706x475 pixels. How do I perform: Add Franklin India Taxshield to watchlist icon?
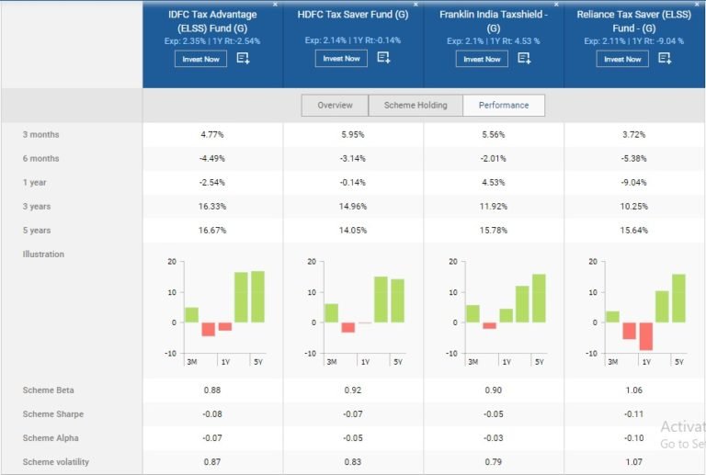click(x=524, y=59)
